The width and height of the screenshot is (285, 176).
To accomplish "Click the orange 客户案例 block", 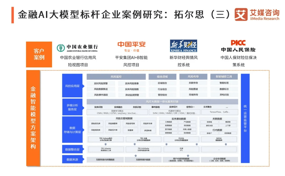I will pyautogui.click(x=39, y=54).
